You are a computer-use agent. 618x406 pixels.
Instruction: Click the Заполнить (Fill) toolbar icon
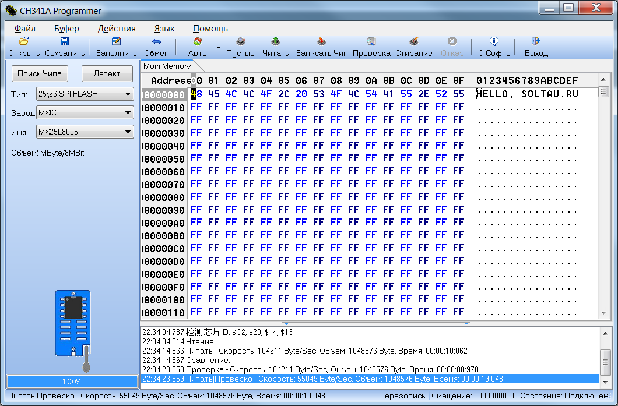click(116, 42)
